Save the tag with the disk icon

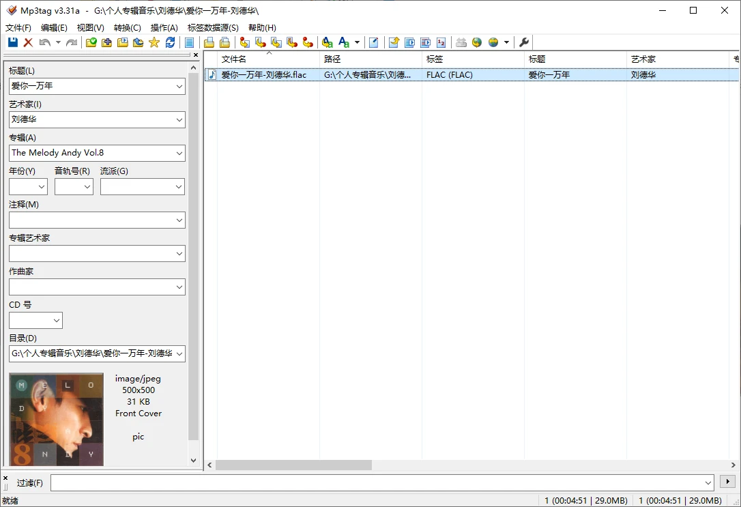coord(12,42)
